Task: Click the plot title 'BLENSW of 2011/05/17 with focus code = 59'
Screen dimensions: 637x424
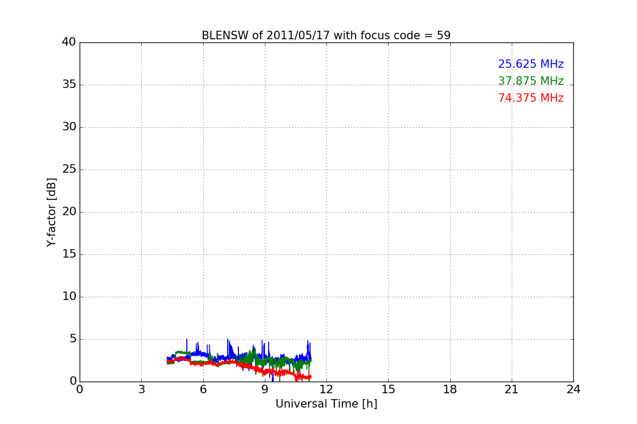Action: (x=326, y=36)
